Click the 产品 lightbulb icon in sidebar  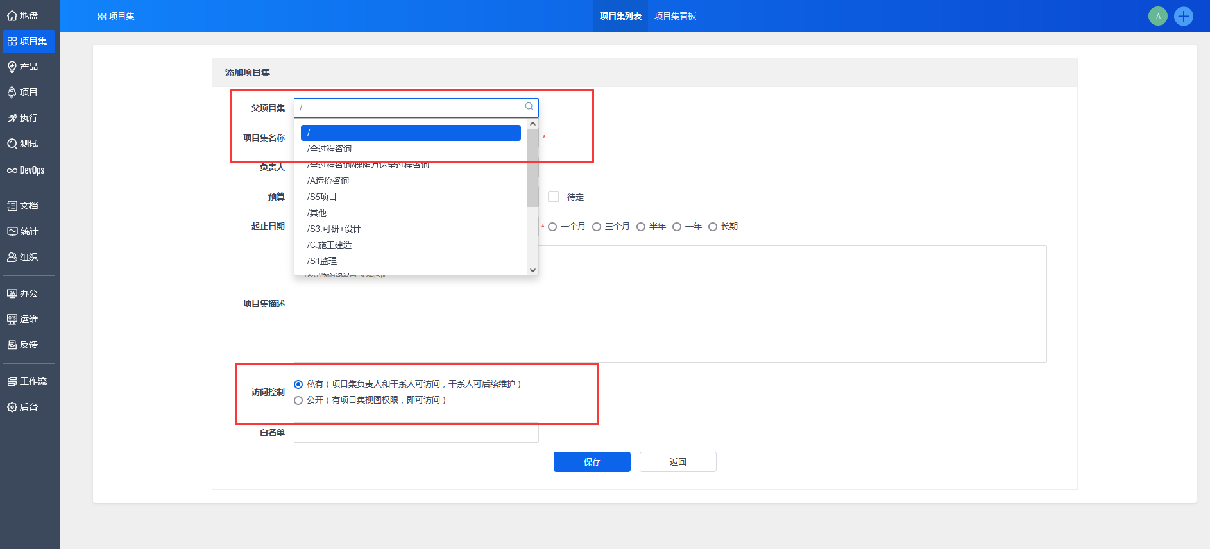(12, 67)
